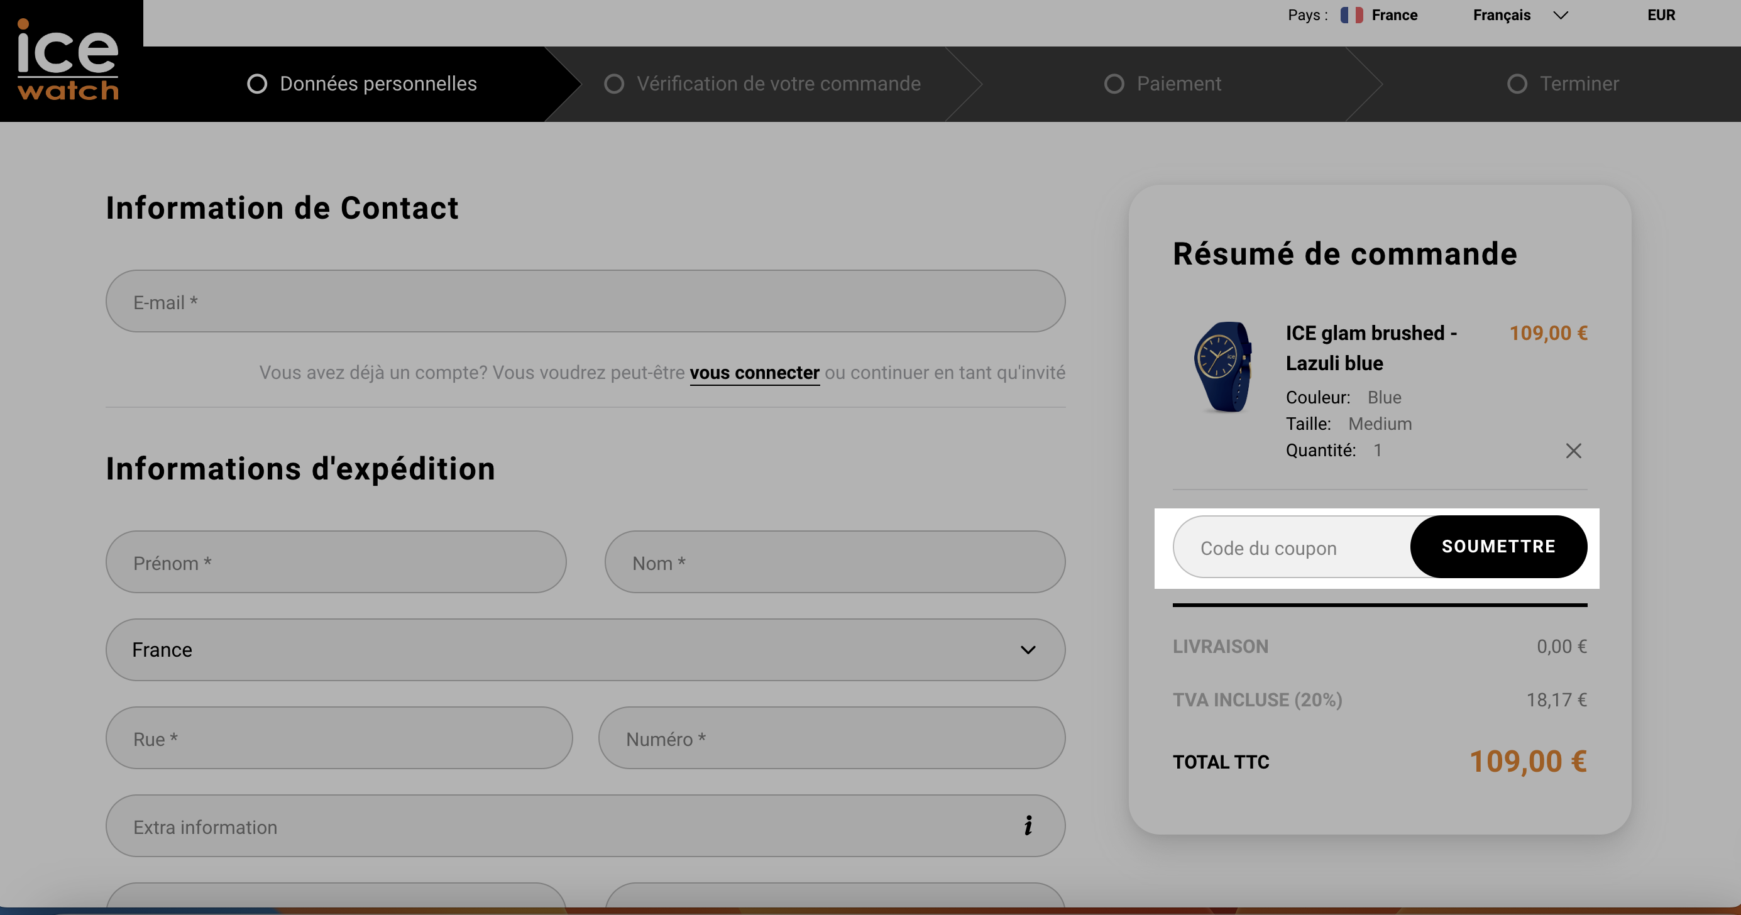
Task: Focus the Code du coupon field
Action: 1291,547
